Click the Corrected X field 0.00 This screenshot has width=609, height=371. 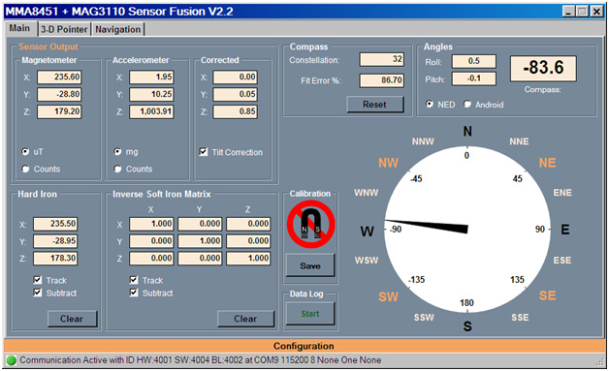236,77
